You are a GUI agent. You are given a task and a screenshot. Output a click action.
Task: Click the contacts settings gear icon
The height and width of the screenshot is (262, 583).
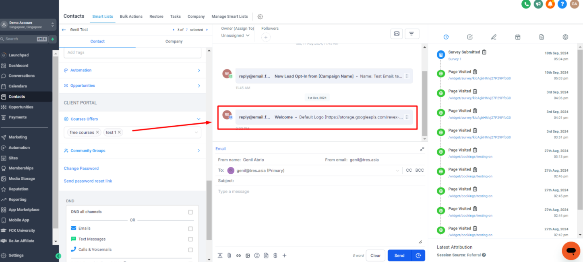[x=260, y=17]
